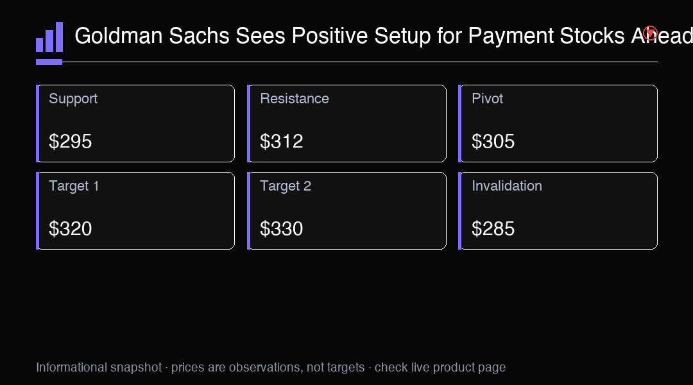693x385 pixels.
Task: Click the red downward triangle circle icon
Action: (650, 33)
